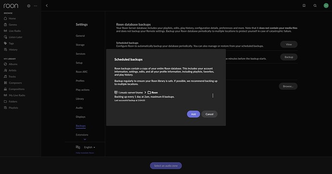Click the Roon database backups heading

[133, 25]
